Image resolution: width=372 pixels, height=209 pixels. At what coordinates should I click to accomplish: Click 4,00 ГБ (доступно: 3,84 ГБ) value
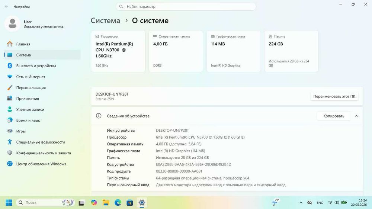(x=179, y=144)
